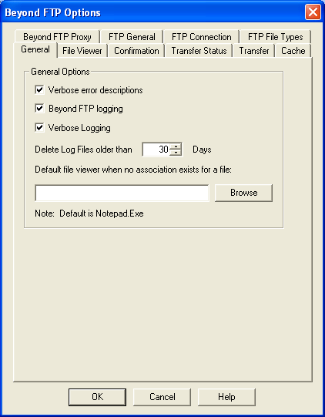Open the FTP Connection tab
325x417 pixels.
202,37
